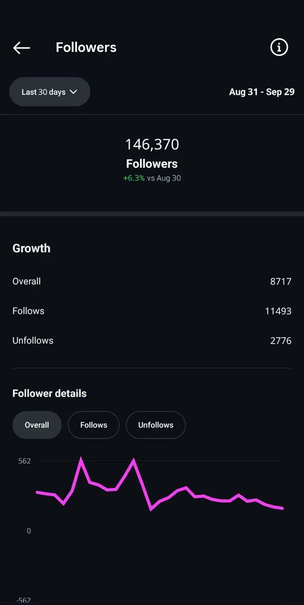Image resolution: width=304 pixels, height=605 pixels.
Task: Select the Follows row under Growth
Action: 28,311
